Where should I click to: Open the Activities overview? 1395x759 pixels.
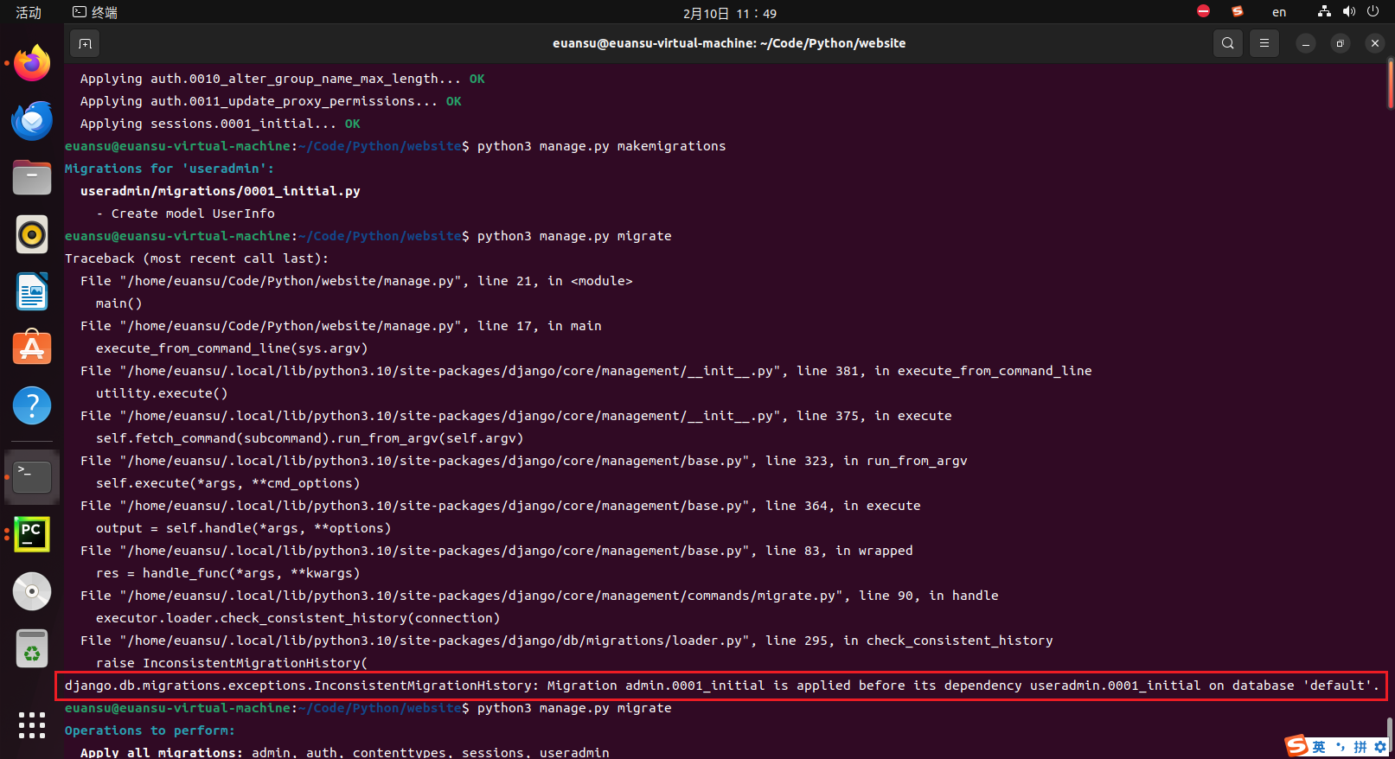click(x=29, y=12)
